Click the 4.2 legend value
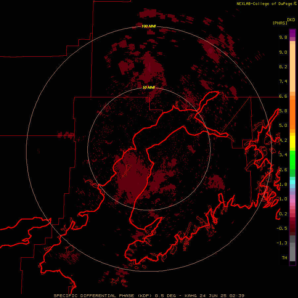Image resolution: width=298 pixels, height=298 pixels. pos(283,140)
